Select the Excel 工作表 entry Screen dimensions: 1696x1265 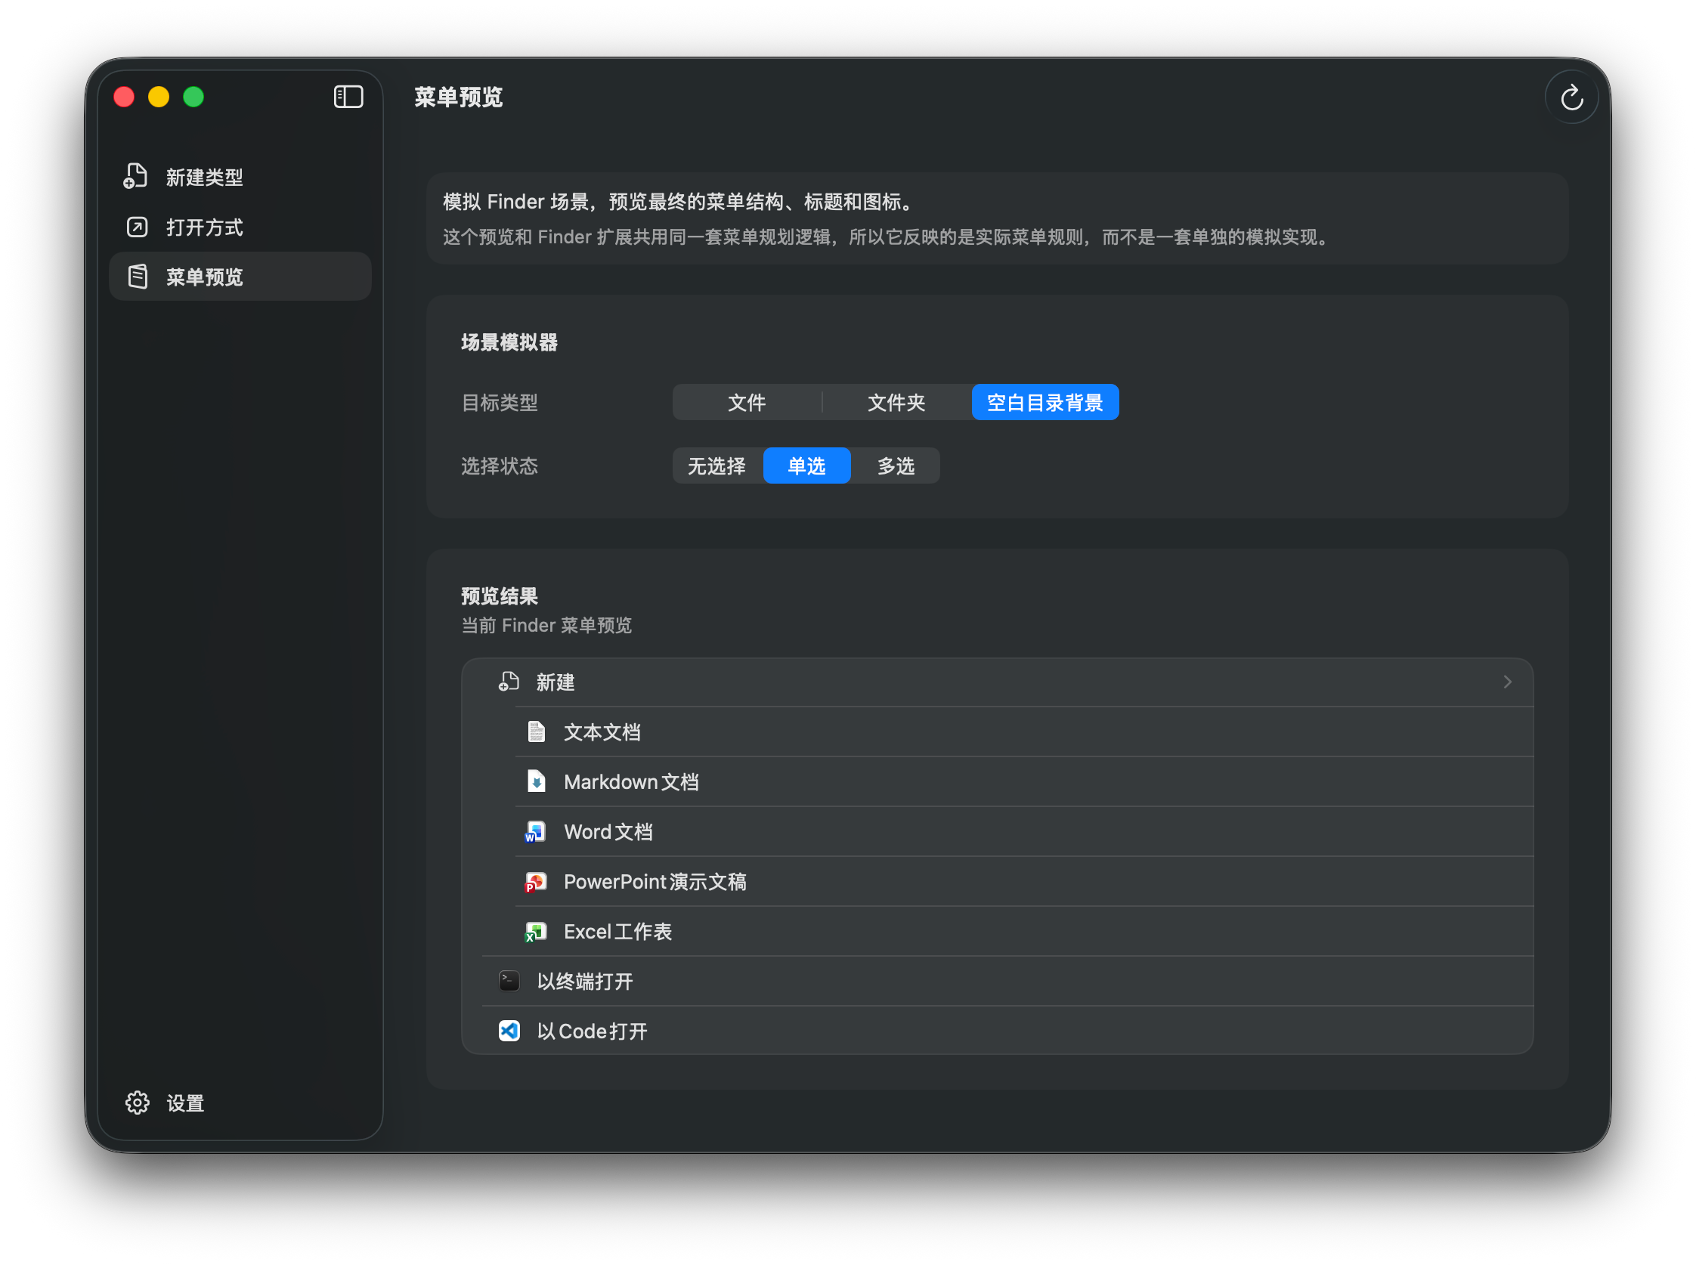[1025, 932]
